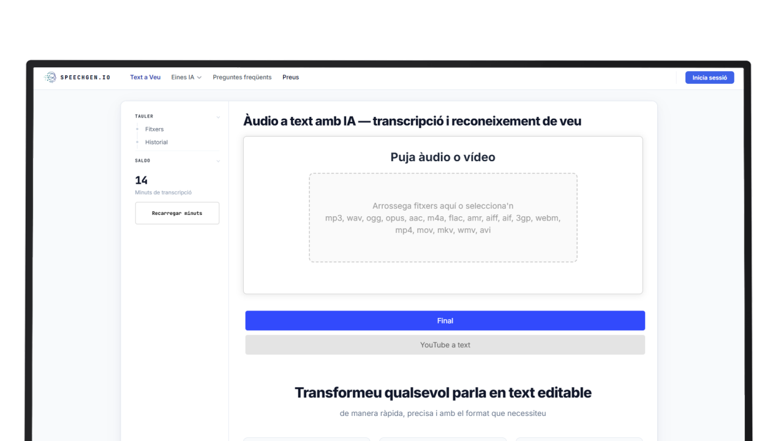Click the SPEECHGEN.IO brand name
The width and height of the screenshot is (784, 441).
pos(85,78)
